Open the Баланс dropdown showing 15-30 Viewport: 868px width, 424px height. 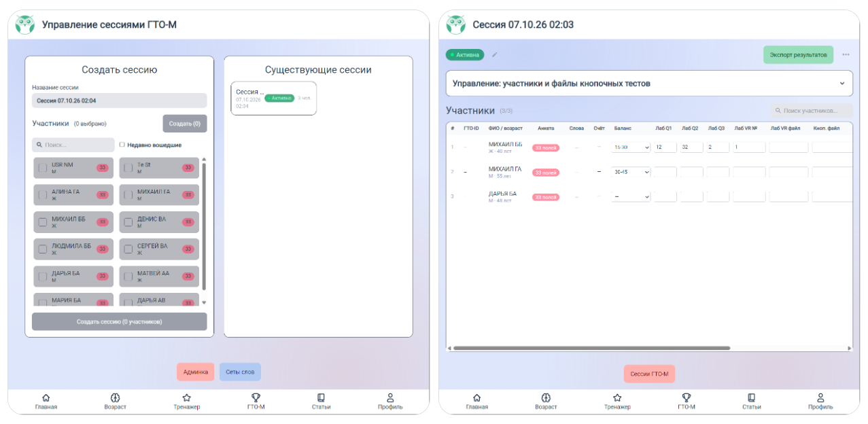tap(631, 147)
